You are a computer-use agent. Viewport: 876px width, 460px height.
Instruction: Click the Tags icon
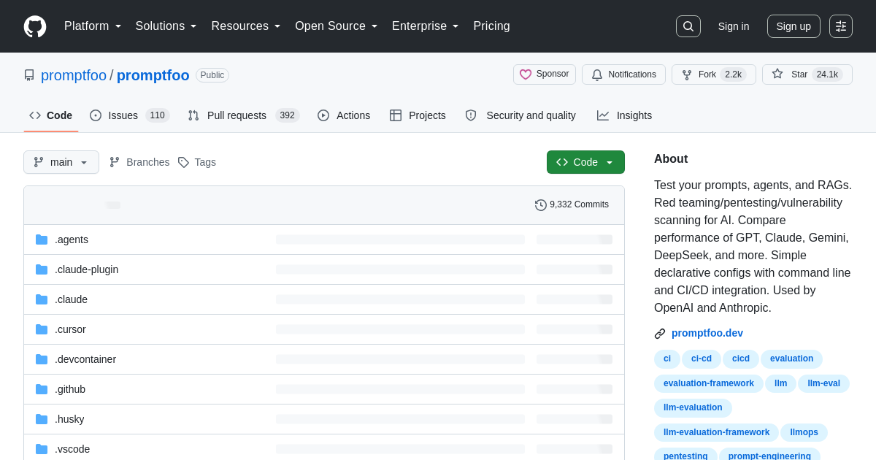click(x=183, y=162)
